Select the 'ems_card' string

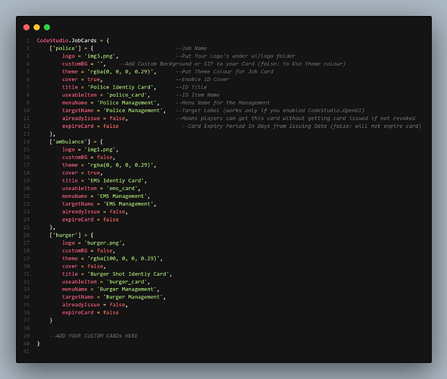tap(122, 188)
